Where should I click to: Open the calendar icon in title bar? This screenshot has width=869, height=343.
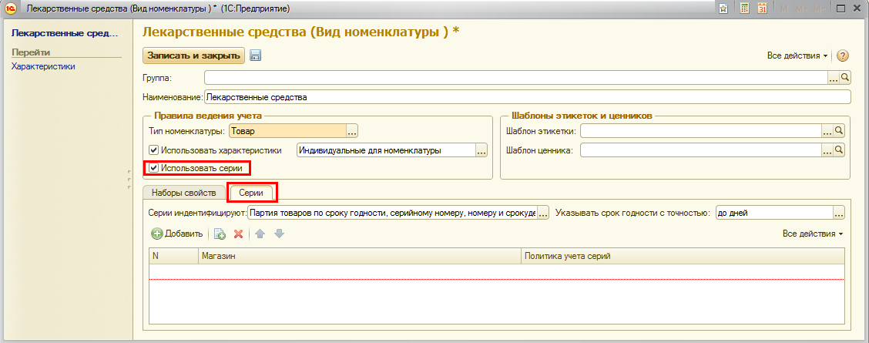click(762, 8)
